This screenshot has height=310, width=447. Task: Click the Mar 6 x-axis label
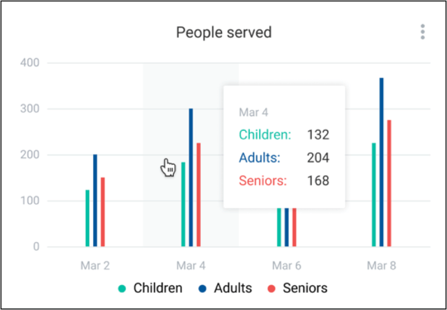pos(286,266)
